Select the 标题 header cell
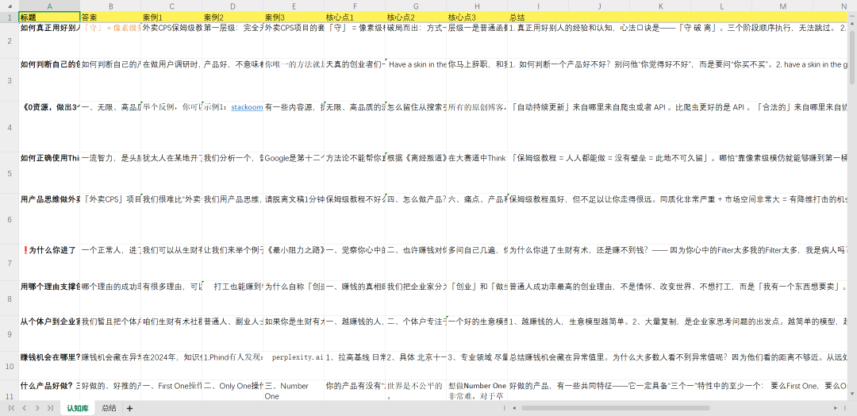Image resolution: width=857 pixels, height=416 pixels. [x=50, y=17]
